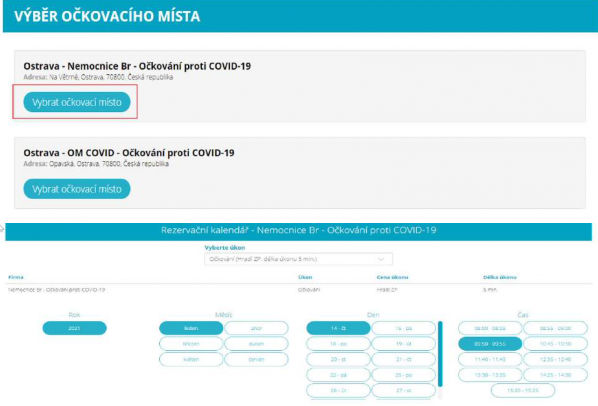Pick day 20 - st
Viewport: 598px width, 406px height.
[338, 359]
